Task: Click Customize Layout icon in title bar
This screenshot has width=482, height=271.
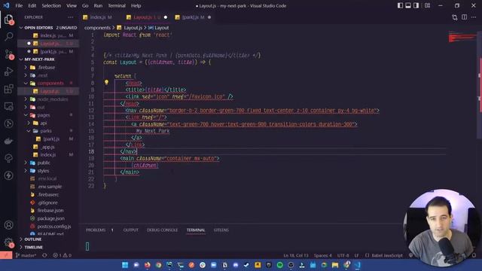Action: coord(427,5)
